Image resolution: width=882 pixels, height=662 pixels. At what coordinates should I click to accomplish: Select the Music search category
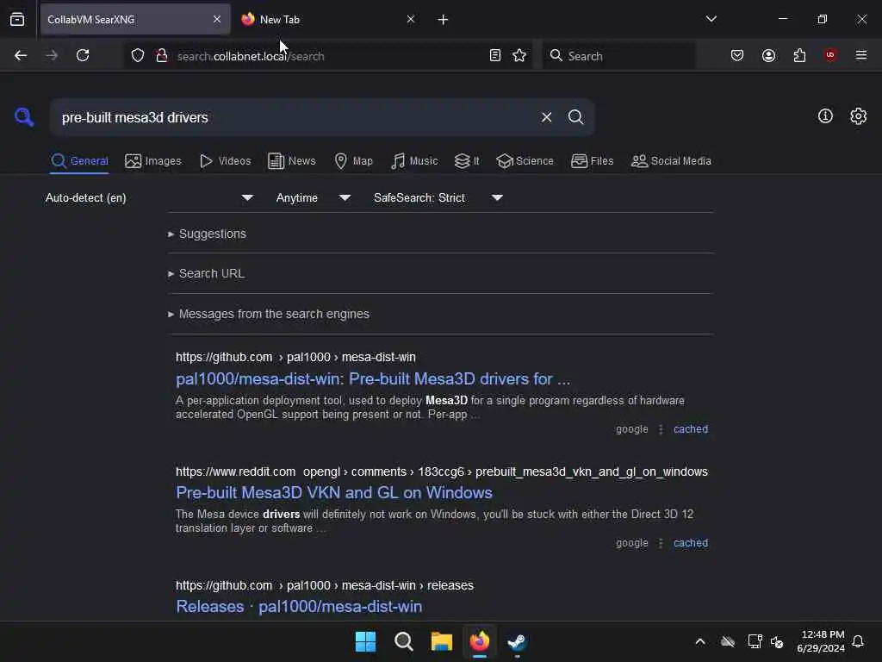click(x=414, y=161)
